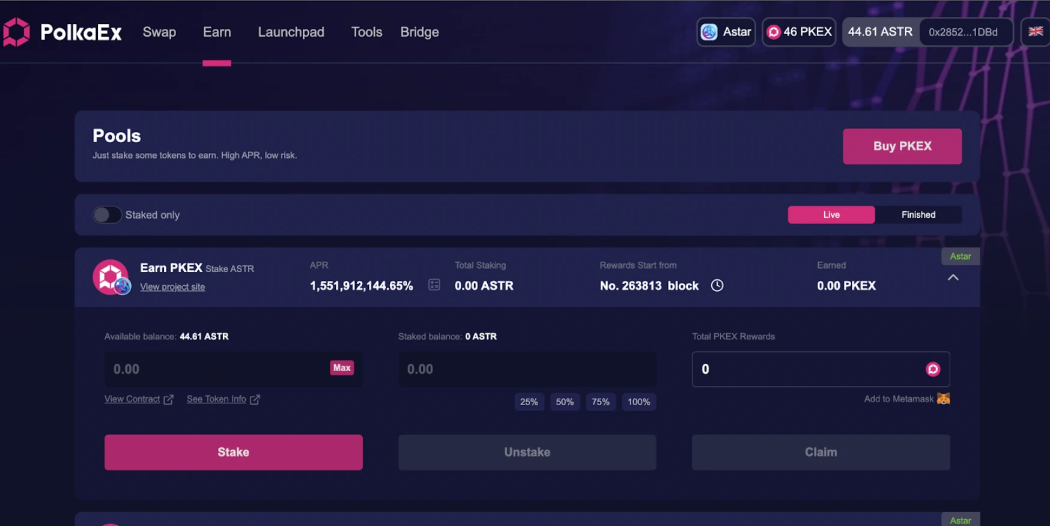This screenshot has width=1050, height=527.
Task: Open the APR calculator icon
Action: click(434, 285)
